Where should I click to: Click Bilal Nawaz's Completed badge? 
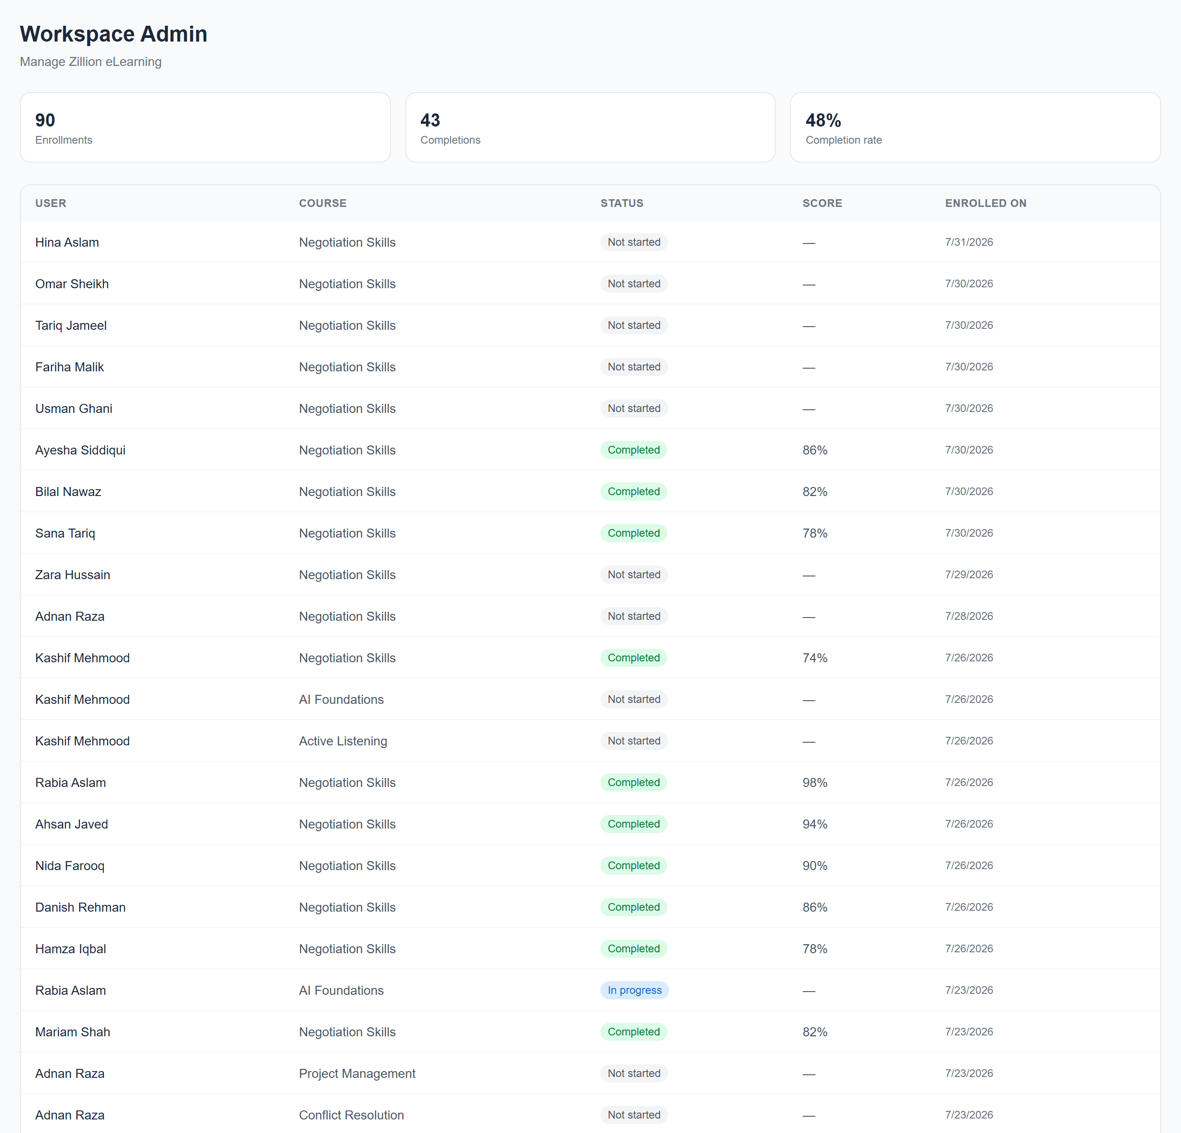pyautogui.click(x=633, y=492)
